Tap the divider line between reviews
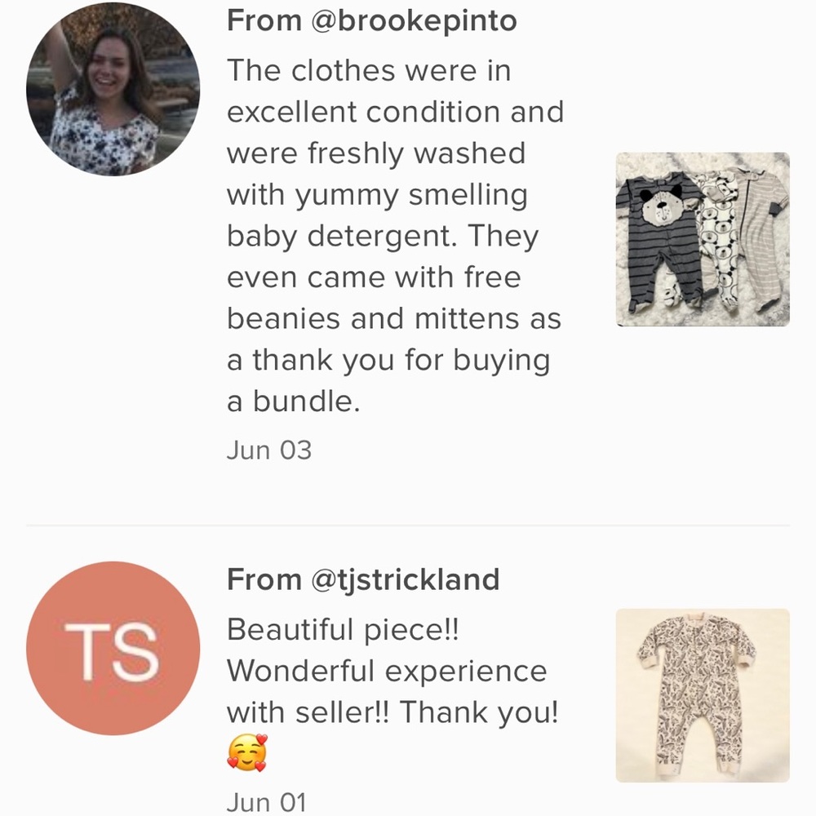Viewport: 816px width, 816px height. coord(408,526)
